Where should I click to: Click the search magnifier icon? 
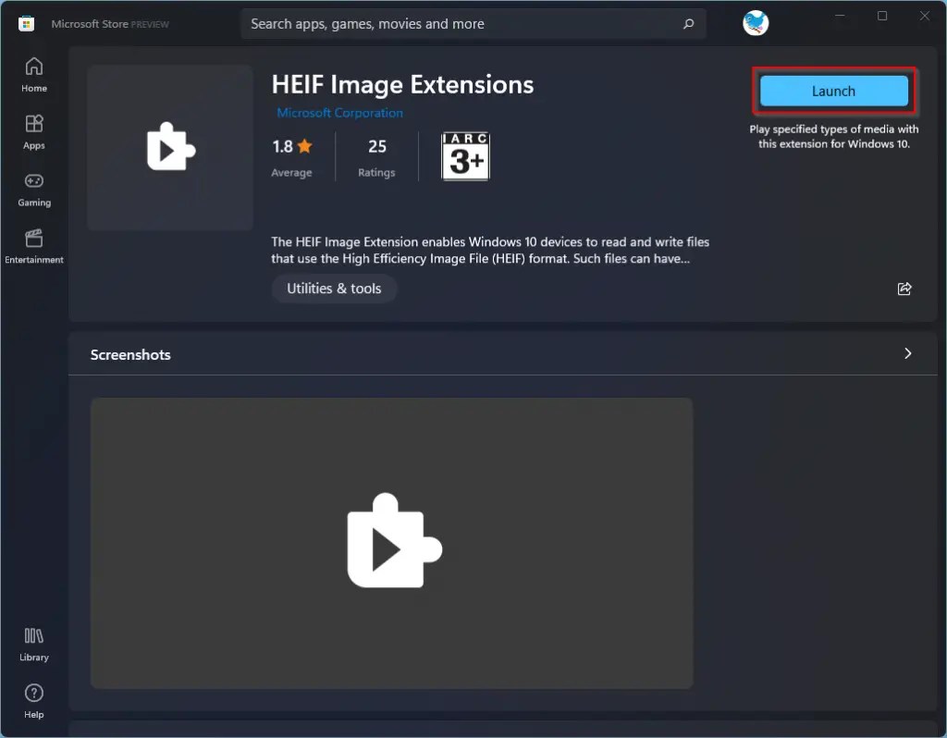688,23
